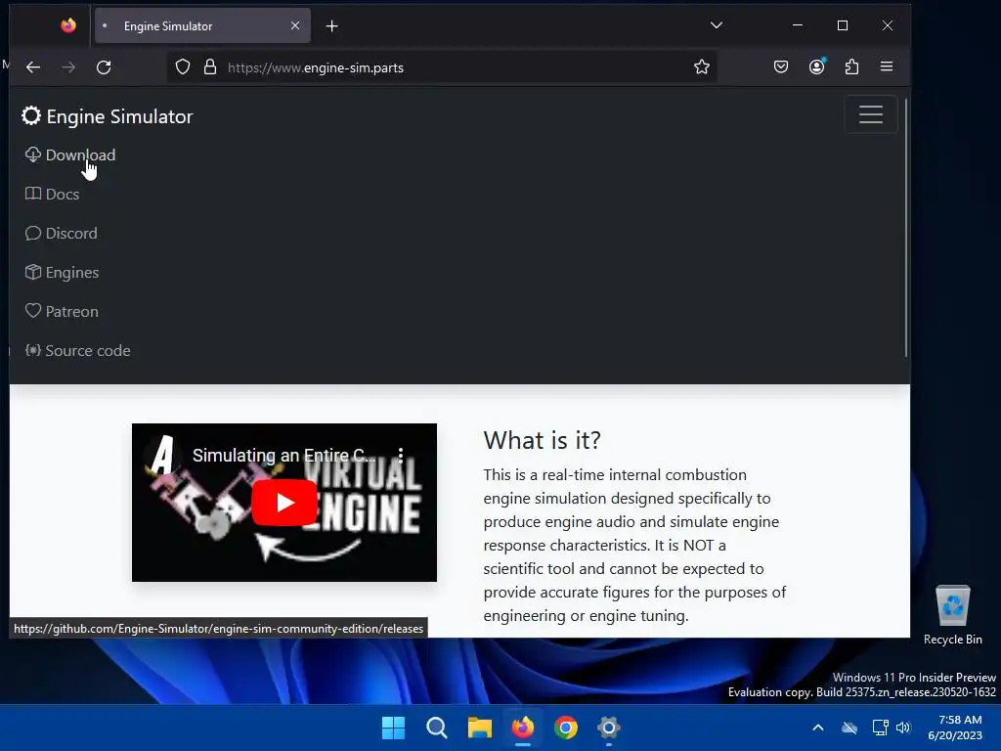
Task: Open the Pocket save icon
Action: tap(781, 66)
